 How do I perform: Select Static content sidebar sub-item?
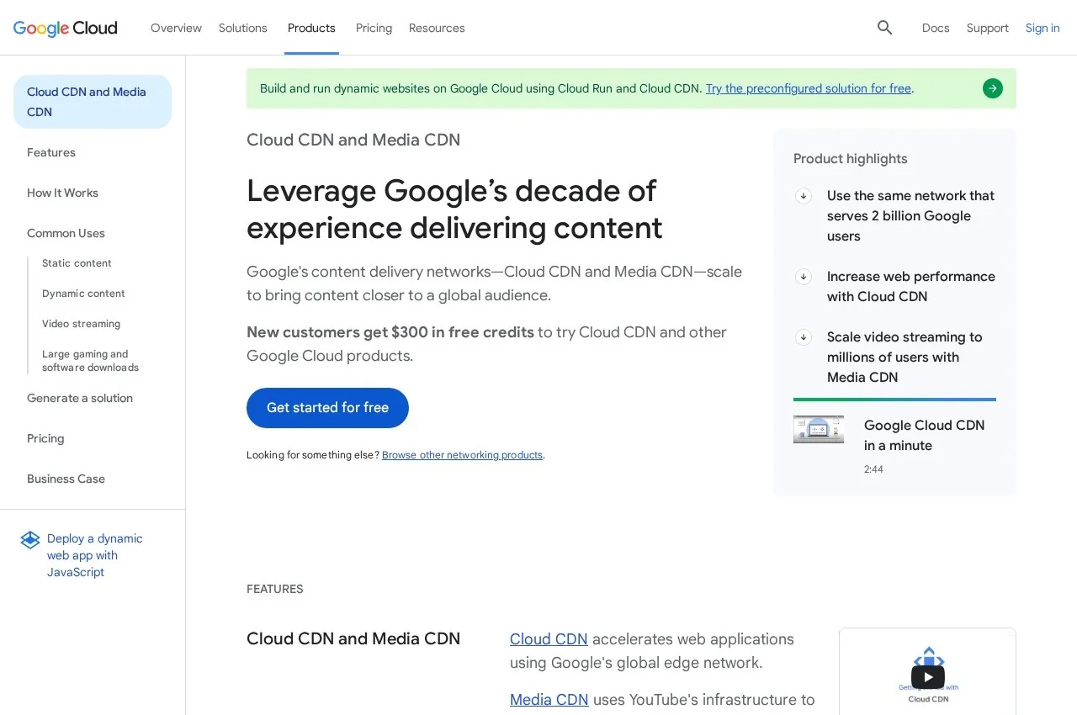click(x=77, y=263)
